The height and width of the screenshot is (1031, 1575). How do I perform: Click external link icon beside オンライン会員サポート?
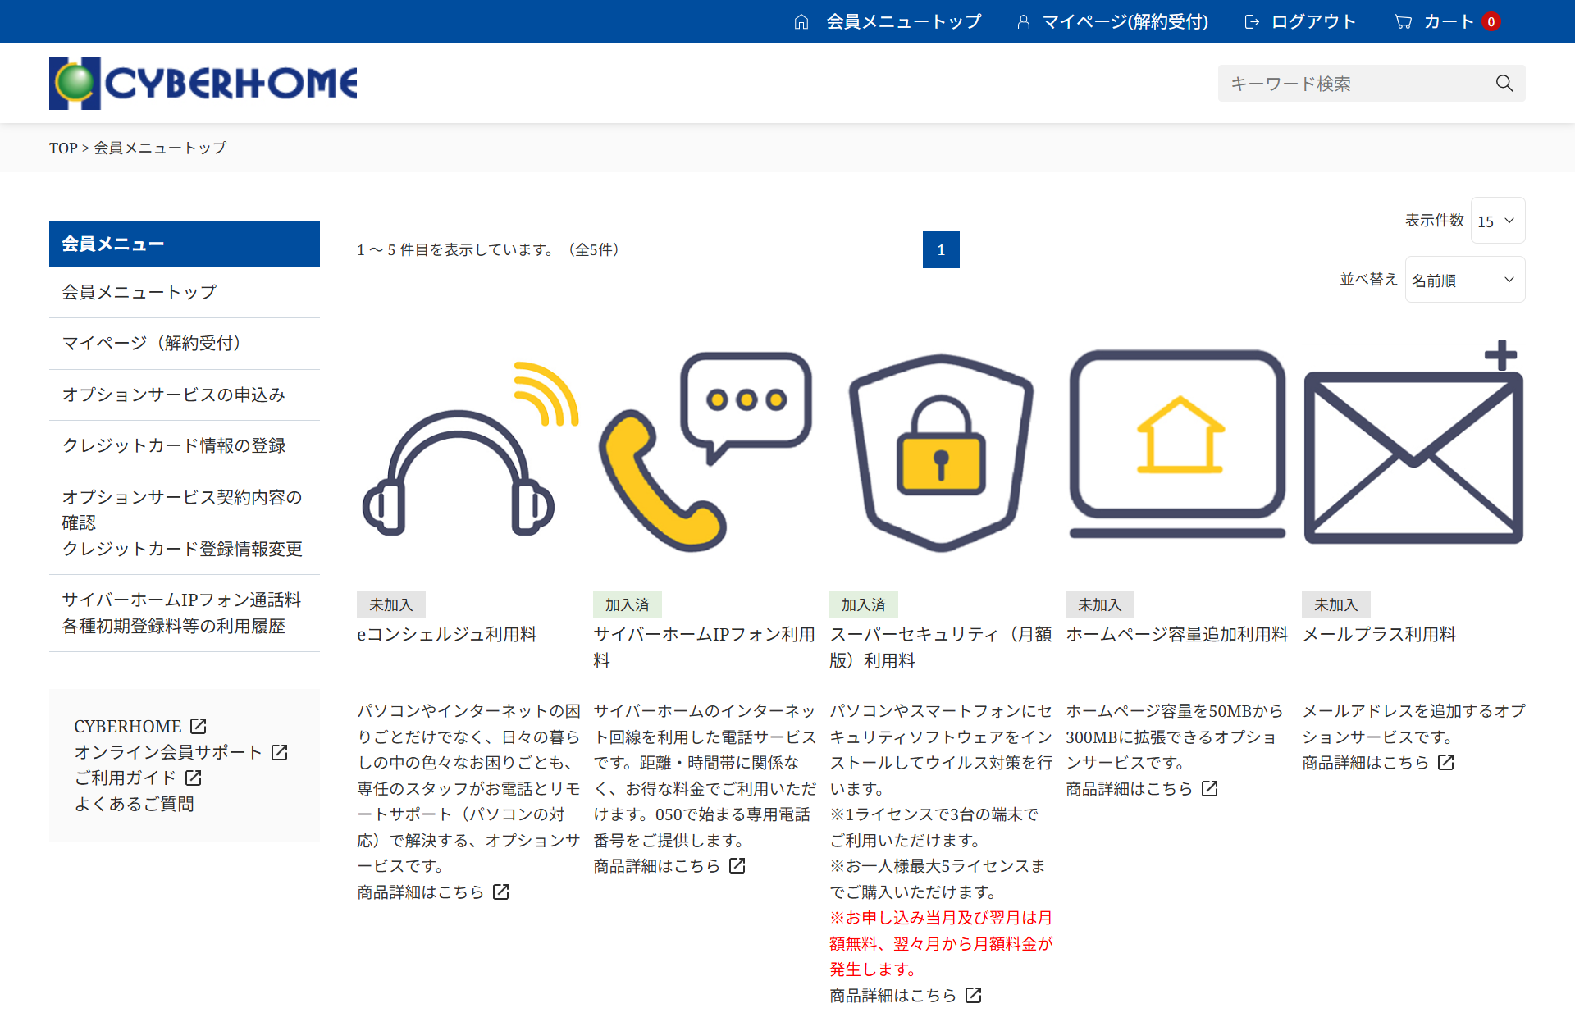(x=280, y=752)
